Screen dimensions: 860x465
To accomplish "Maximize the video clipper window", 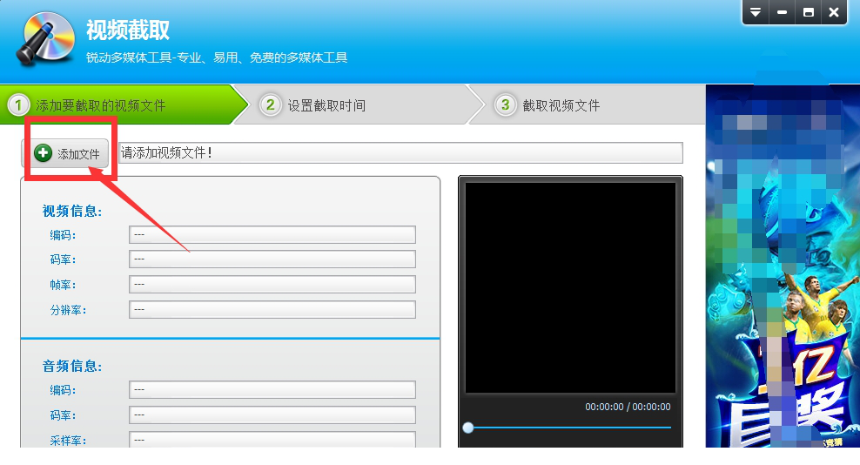I will tap(809, 12).
